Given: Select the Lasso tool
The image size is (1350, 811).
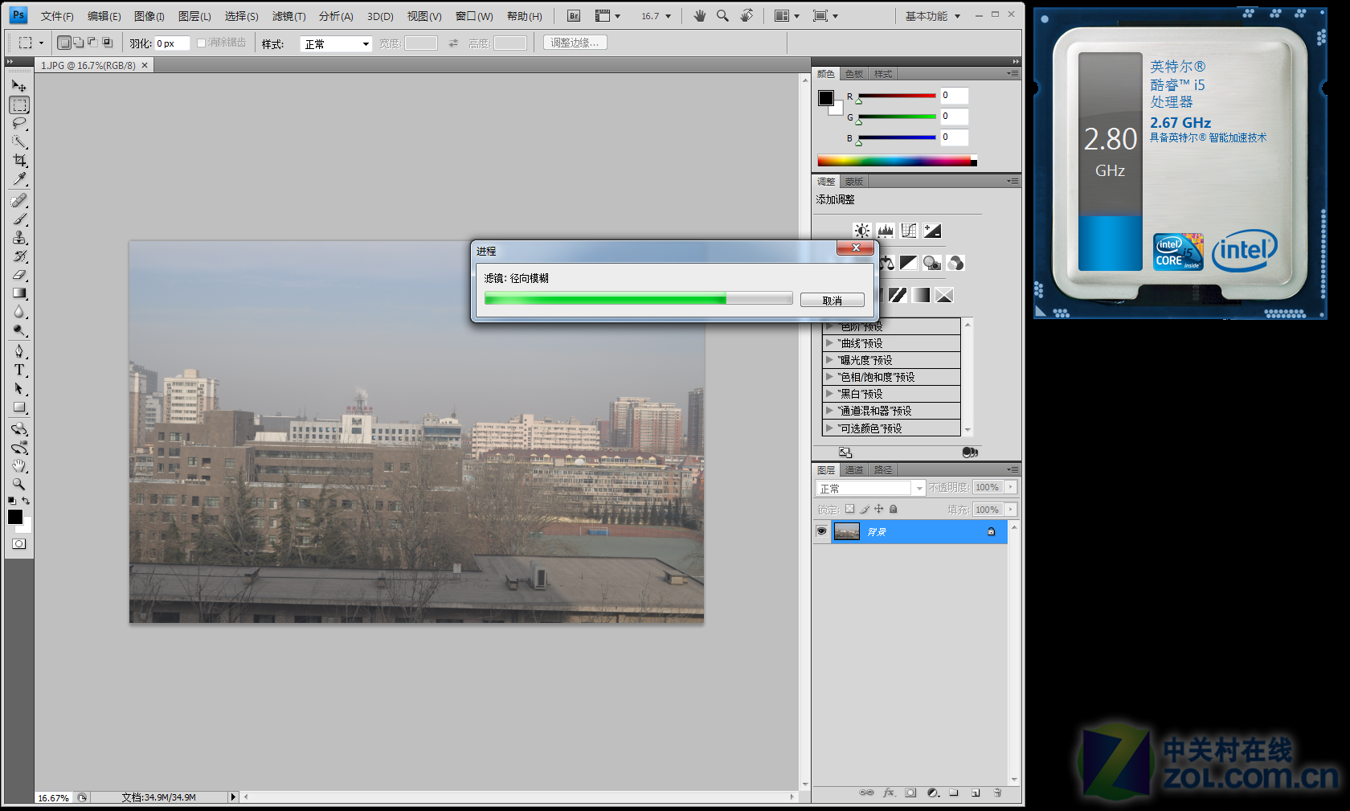Looking at the screenshot, I should [x=19, y=124].
